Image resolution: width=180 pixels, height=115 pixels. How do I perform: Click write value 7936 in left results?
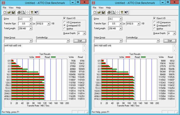coord(73,61)
